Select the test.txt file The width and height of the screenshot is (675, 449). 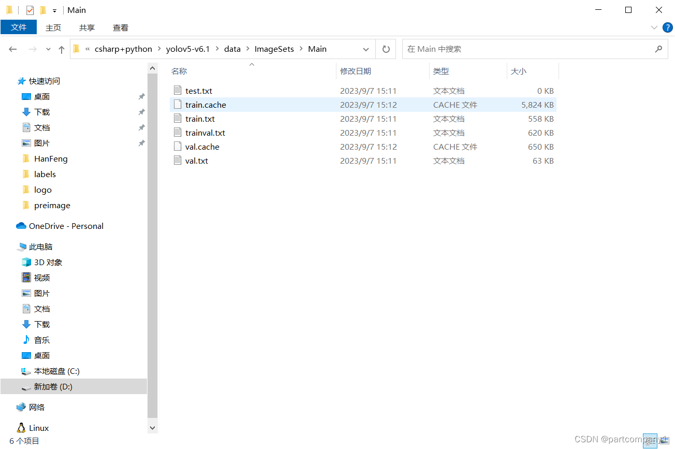(x=363, y=91)
